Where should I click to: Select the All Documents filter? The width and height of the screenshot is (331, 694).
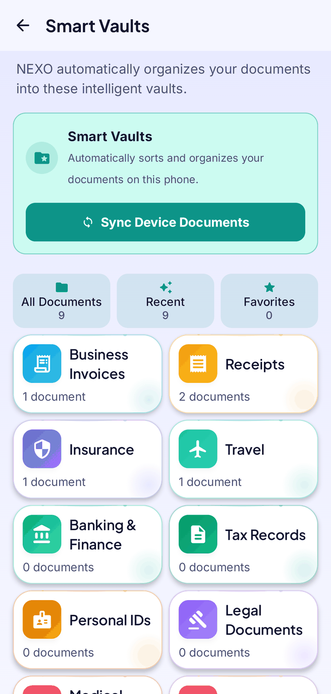click(x=62, y=301)
